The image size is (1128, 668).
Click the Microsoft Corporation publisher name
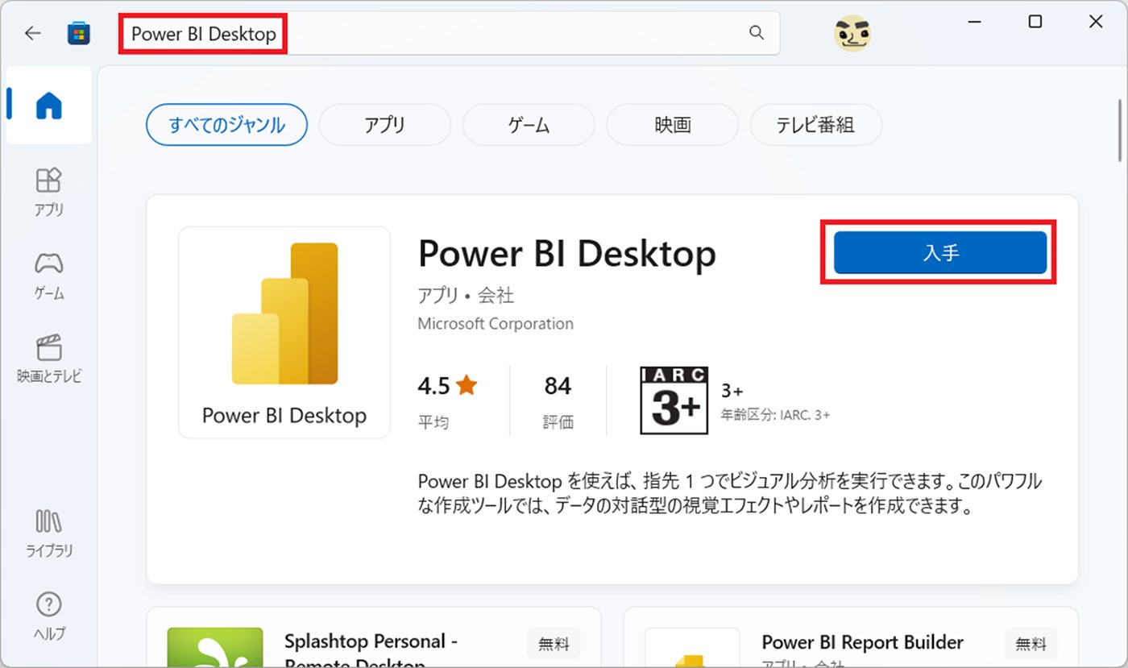coord(496,324)
